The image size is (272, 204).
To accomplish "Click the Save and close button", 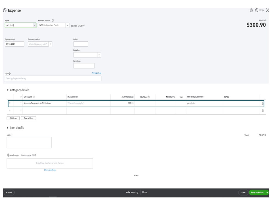I will coord(257,193).
